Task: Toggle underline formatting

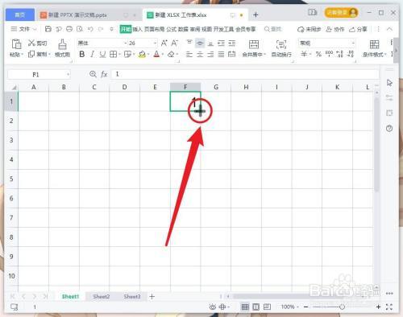Action: pos(102,55)
